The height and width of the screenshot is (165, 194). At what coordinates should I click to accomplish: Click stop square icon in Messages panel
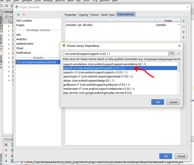pos(6,145)
